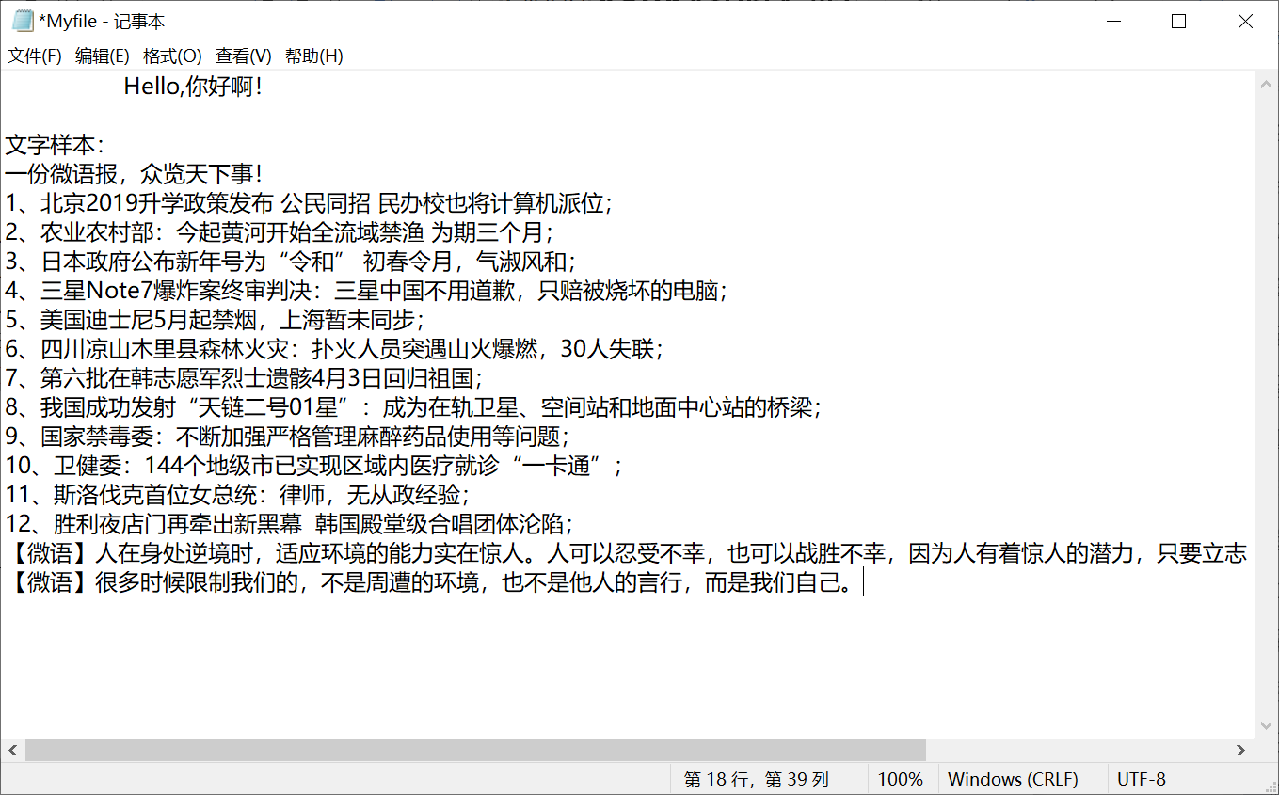This screenshot has height=795, width=1279.
Task: Click the 100% zoom status entry
Action: [901, 779]
